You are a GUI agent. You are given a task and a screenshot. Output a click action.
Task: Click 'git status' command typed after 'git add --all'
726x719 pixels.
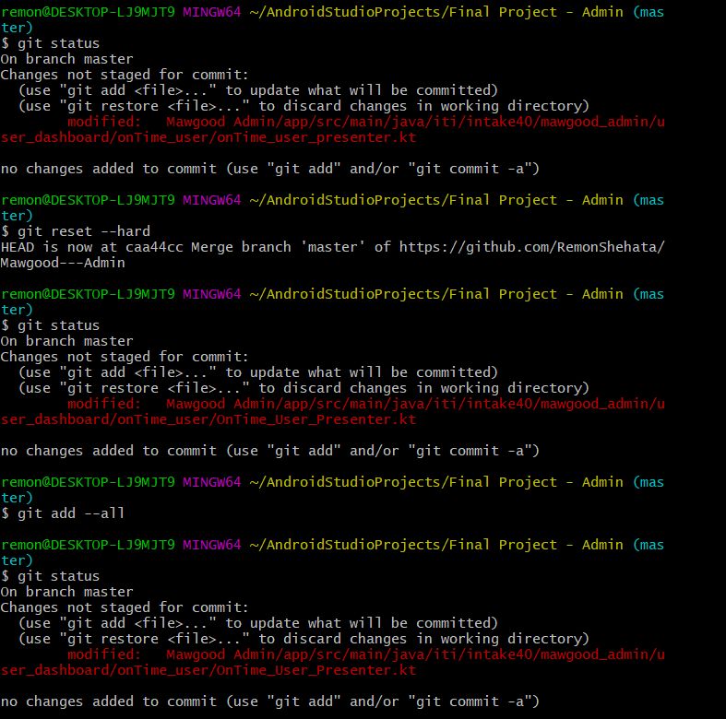coord(58,576)
